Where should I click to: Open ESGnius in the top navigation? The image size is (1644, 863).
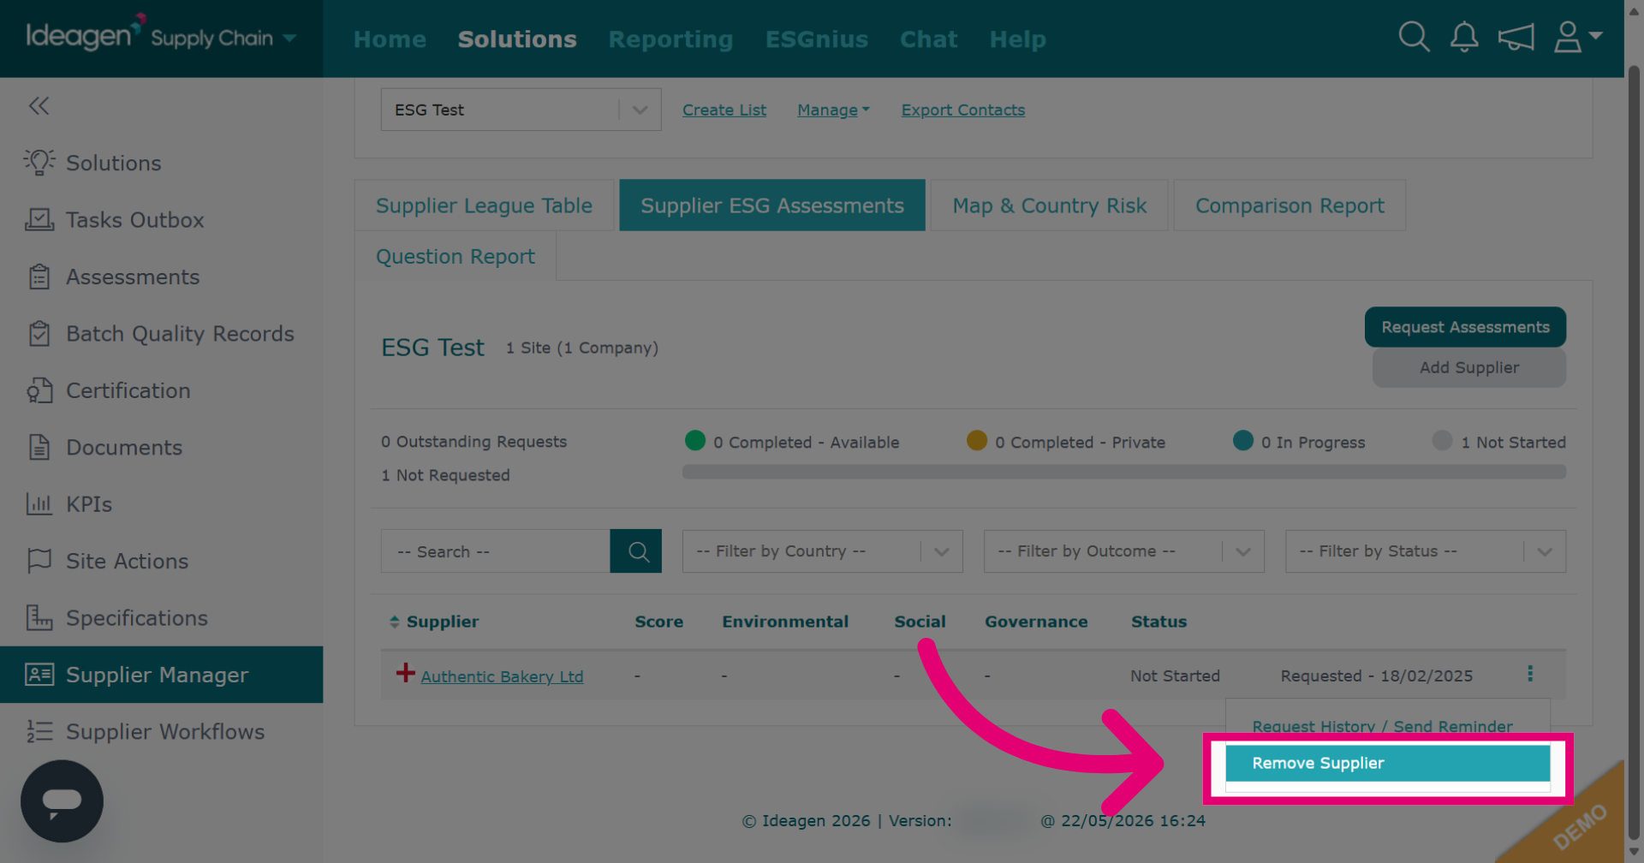(817, 39)
